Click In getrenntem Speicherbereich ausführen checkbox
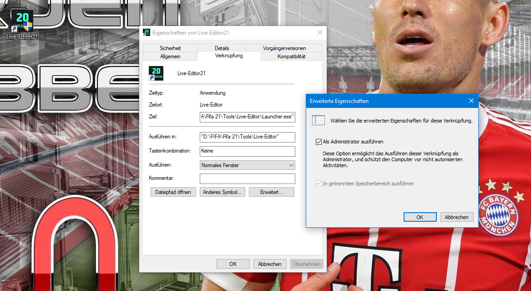The width and height of the screenshot is (531, 291). (319, 183)
